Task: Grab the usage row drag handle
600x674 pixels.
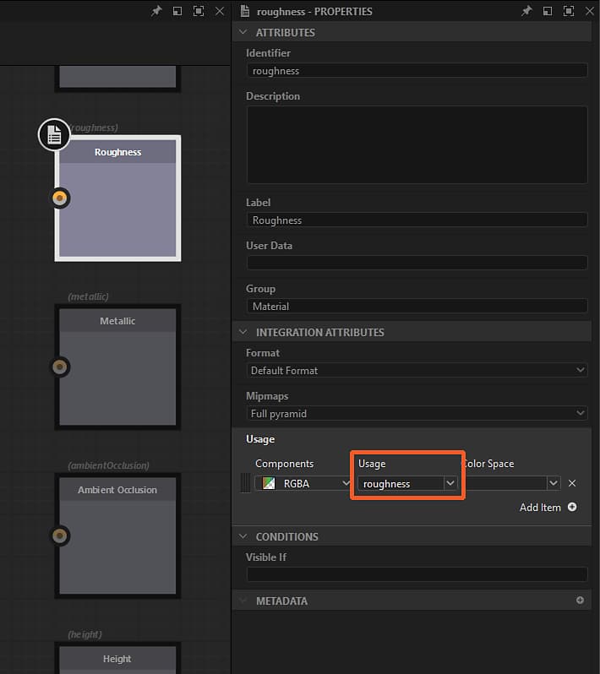Action: point(245,483)
